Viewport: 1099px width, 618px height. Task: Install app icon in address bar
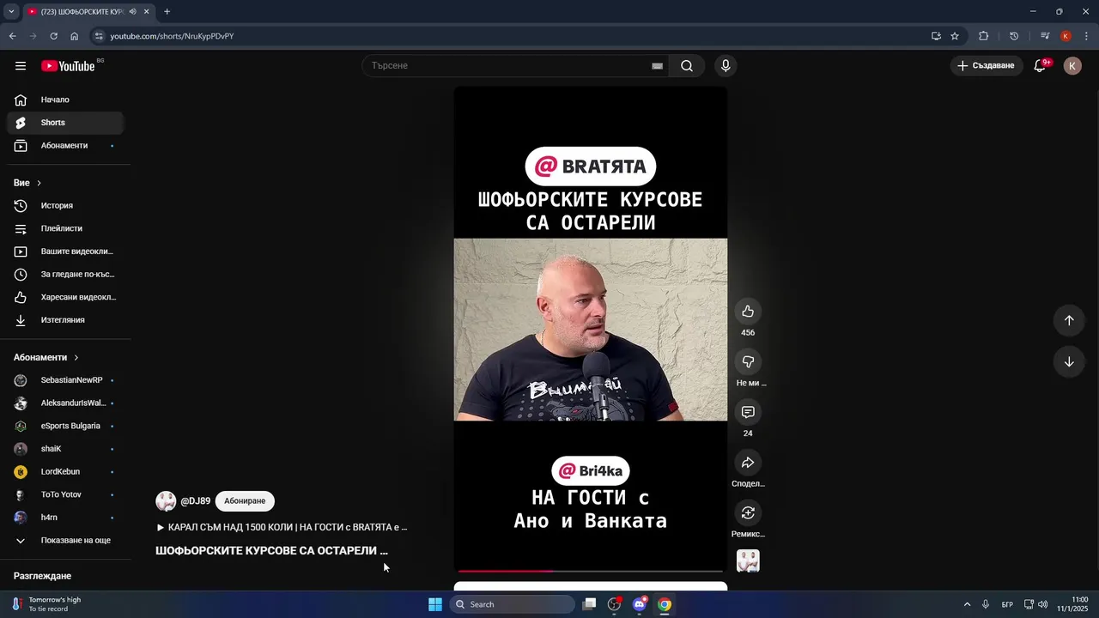coord(936,36)
